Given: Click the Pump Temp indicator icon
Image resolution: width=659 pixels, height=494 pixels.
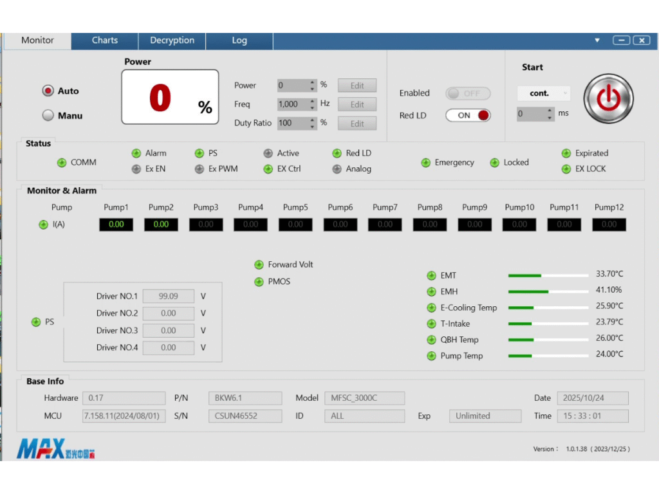Looking at the screenshot, I should (x=431, y=356).
